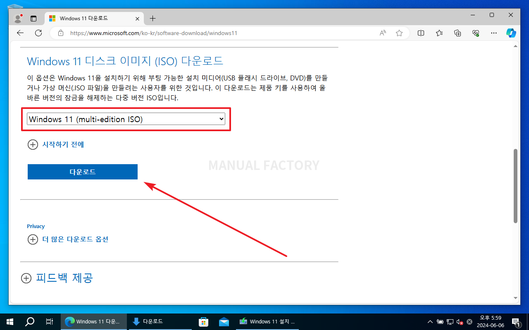Click the taskbar clock and date
Viewport: 529px width, 330px height.
pyautogui.click(x=491, y=322)
